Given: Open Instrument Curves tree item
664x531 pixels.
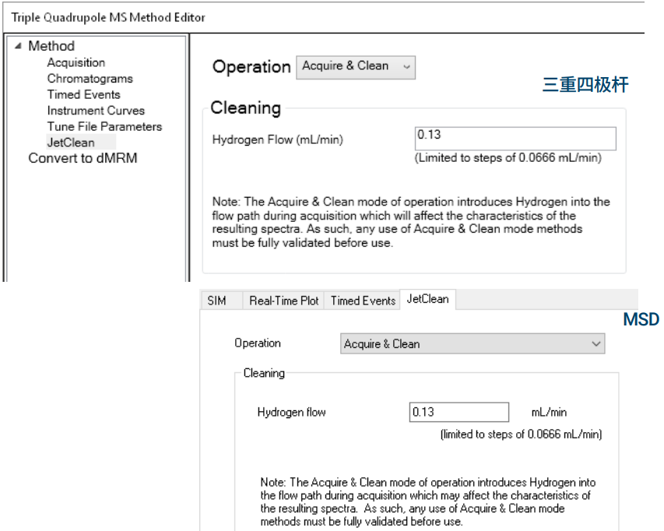Looking at the screenshot, I should coord(96,111).
